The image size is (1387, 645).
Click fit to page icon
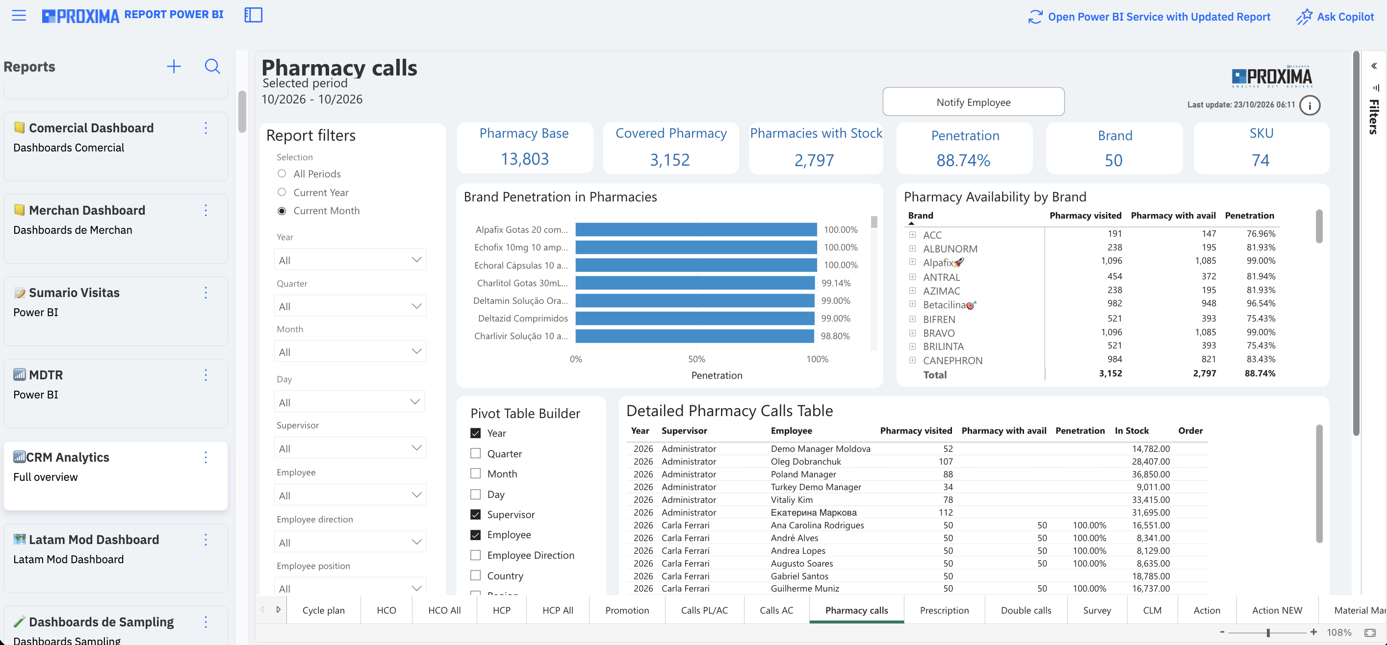coord(1370,632)
